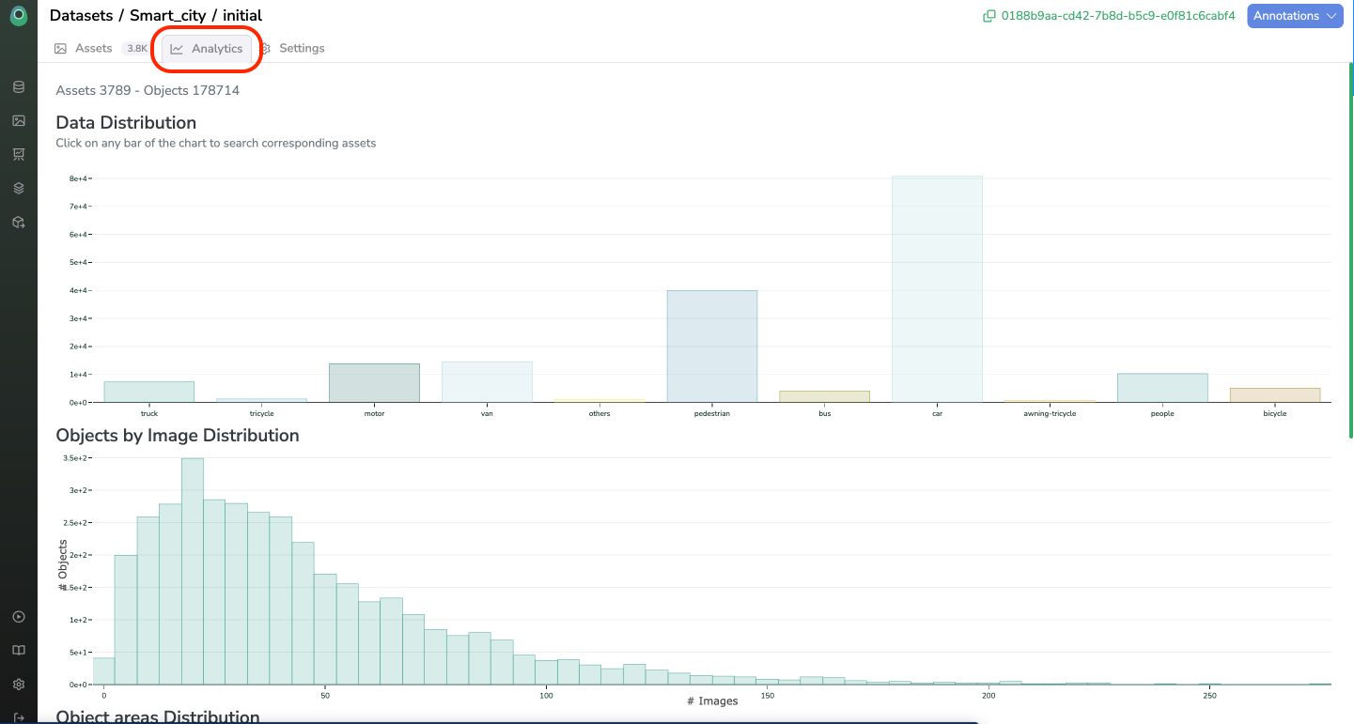1354x724 pixels.
Task: Open the stacked layers icon in sidebar
Action: tap(19, 188)
